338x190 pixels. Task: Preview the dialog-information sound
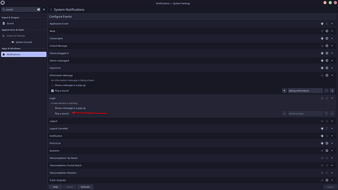coord(284,91)
